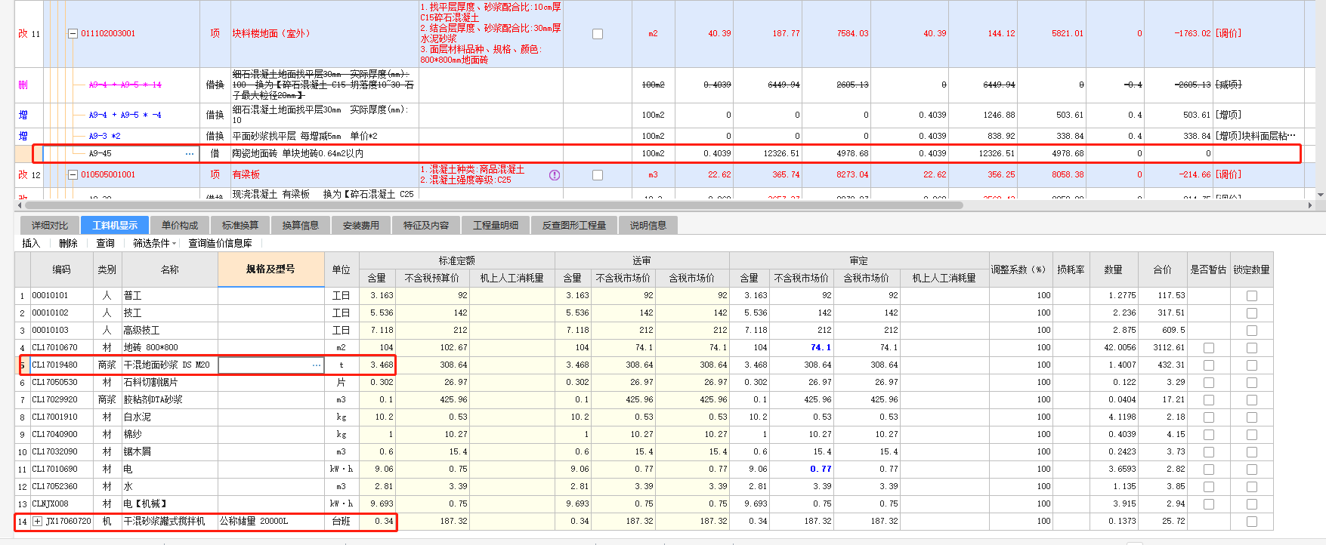Enable 是否暂估 for 干混地面砂浆 row

[x=1209, y=365]
